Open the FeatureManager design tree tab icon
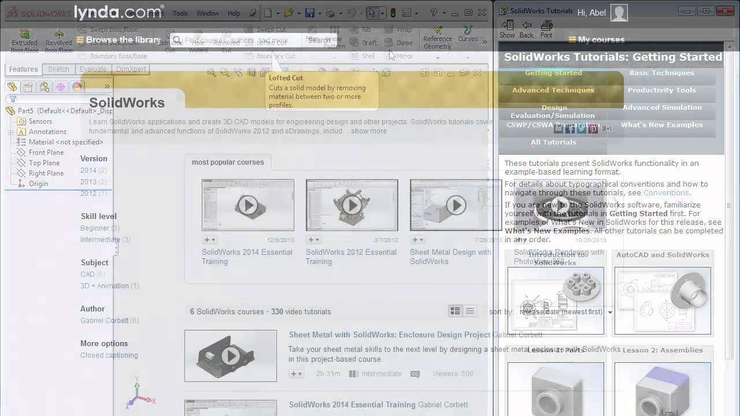 tap(12, 87)
